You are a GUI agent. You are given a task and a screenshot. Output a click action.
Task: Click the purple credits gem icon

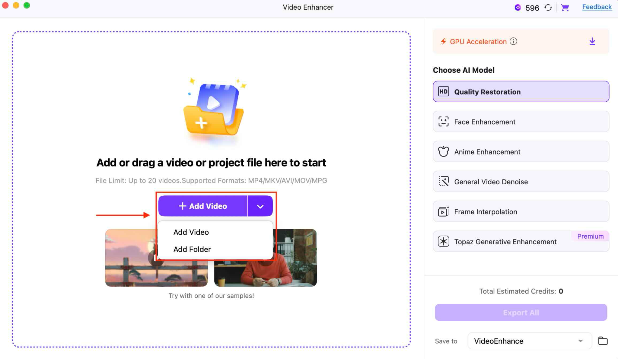518,7
